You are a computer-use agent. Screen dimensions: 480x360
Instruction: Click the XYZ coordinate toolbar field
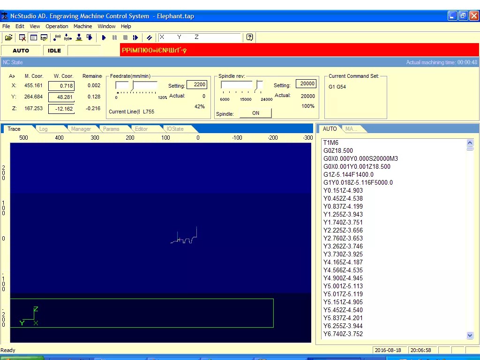pos(200,37)
